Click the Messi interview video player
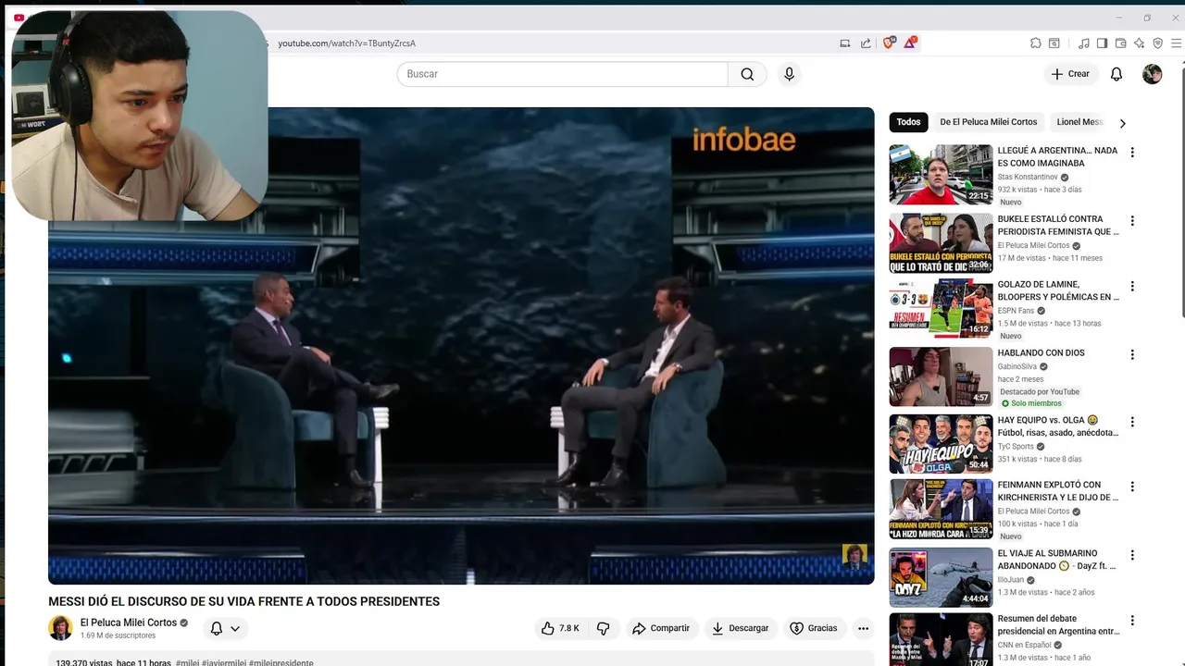Viewport: 1185px width, 666px height. click(x=461, y=346)
